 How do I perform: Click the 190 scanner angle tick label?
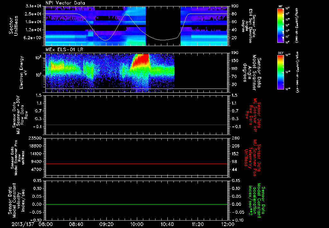pyautogui.click(x=235, y=53)
